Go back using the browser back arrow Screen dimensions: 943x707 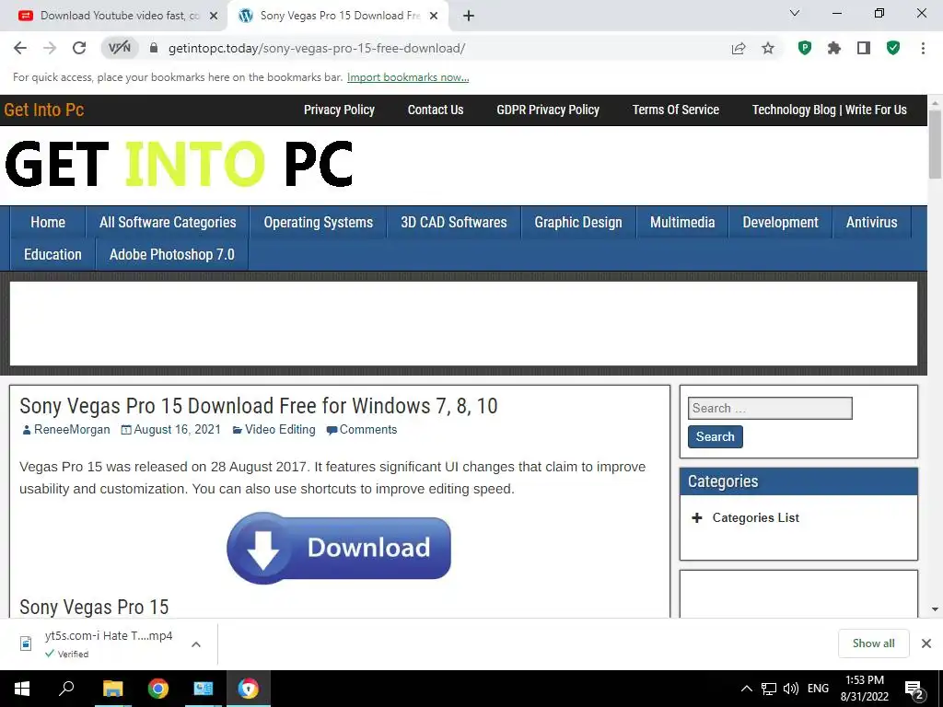pos(20,48)
